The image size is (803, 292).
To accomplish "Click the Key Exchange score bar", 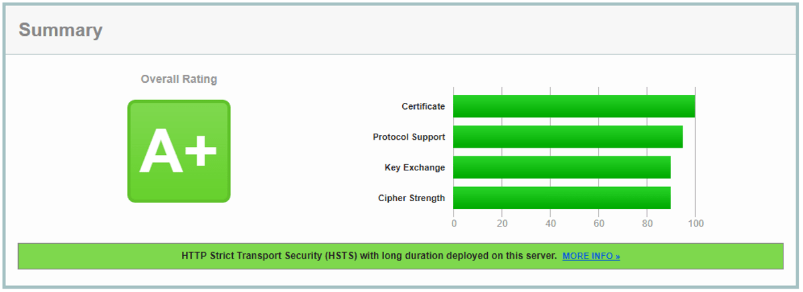I will (x=562, y=167).
